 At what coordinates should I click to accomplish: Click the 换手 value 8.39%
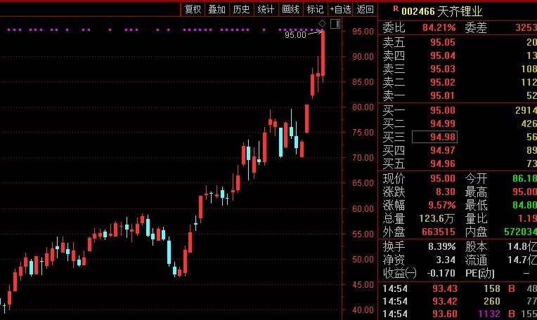(442, 246)
